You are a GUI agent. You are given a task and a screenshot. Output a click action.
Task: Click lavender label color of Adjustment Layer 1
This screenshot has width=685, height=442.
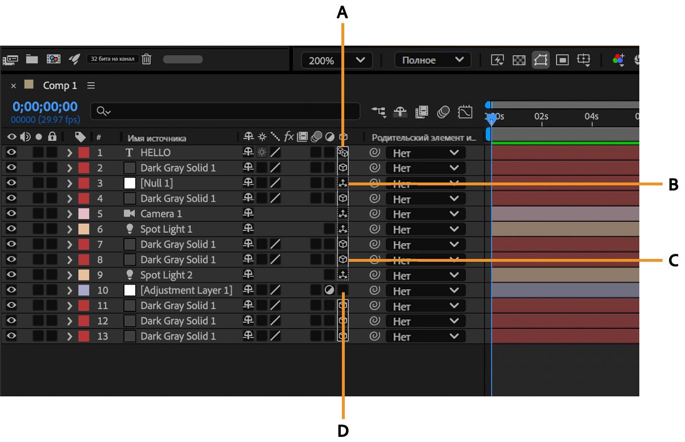[84, 290]
